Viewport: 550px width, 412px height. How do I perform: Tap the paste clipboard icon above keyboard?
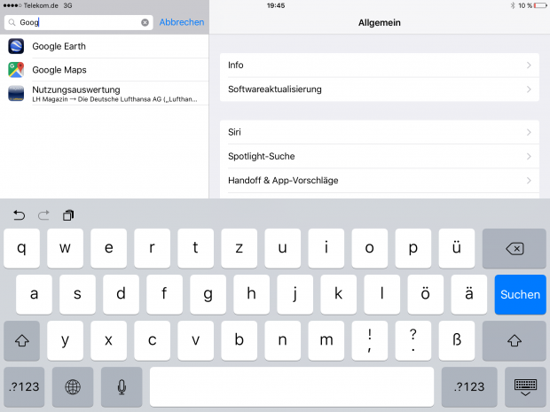coord(68,215)
